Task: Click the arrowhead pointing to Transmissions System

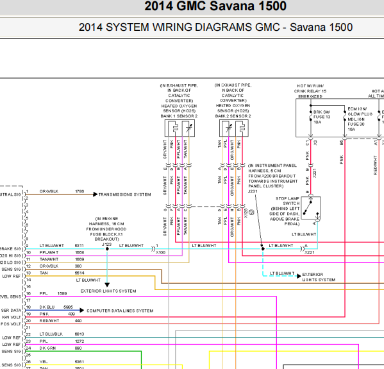Action: [96, 194]
